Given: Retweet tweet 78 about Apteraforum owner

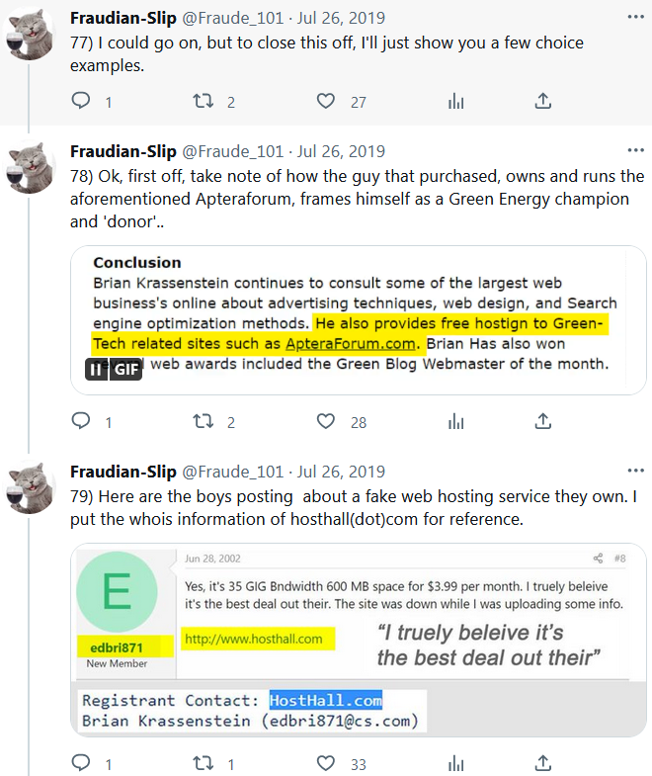Looking at the screenshot, I should pyautogui.click(x=203, y=422).
